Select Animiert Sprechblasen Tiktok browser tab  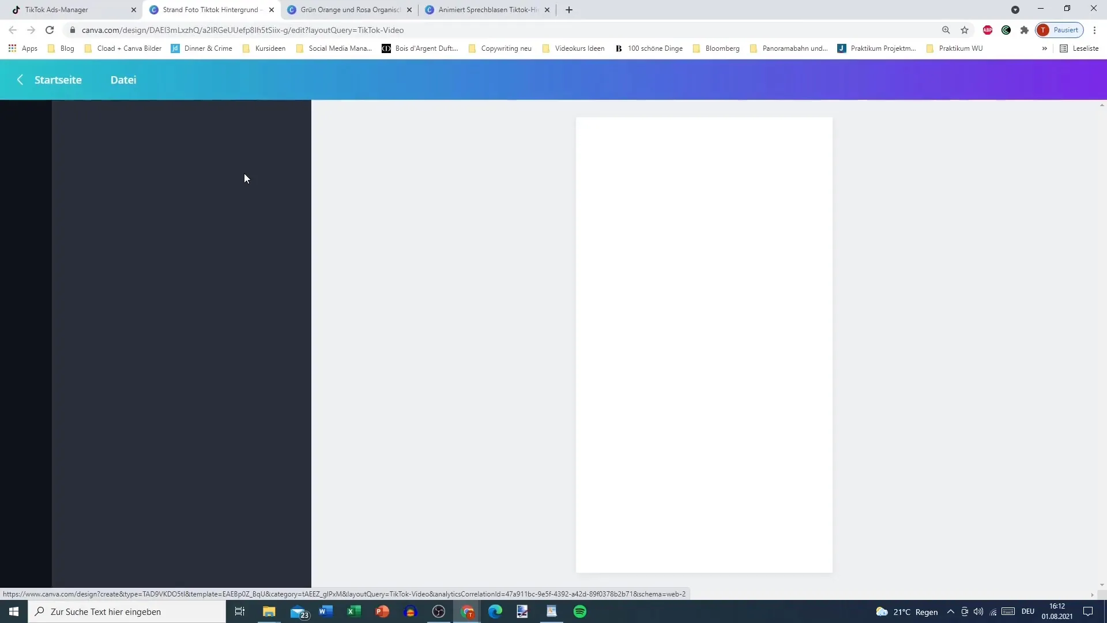pyautogui.click(x=488, y=9)
